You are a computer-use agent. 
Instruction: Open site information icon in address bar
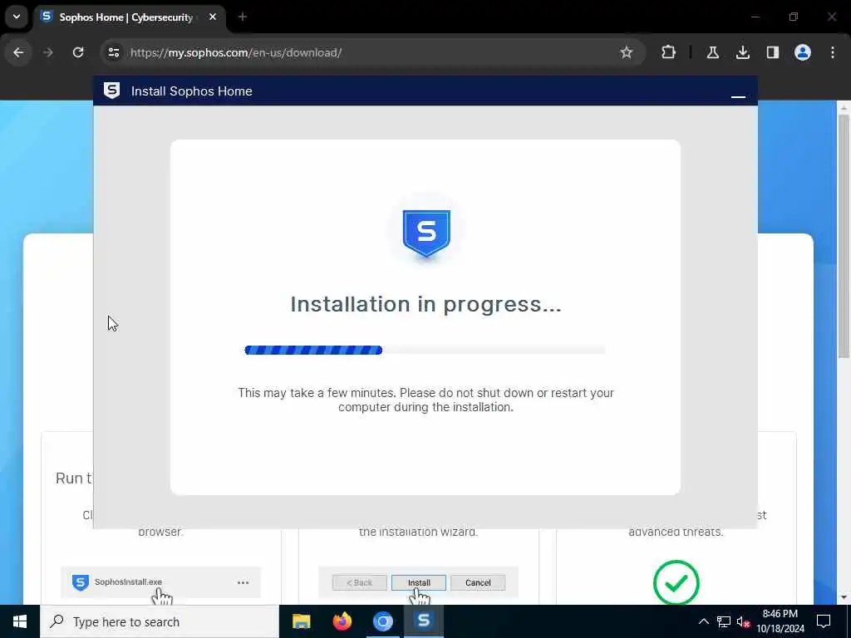point(113,52)
